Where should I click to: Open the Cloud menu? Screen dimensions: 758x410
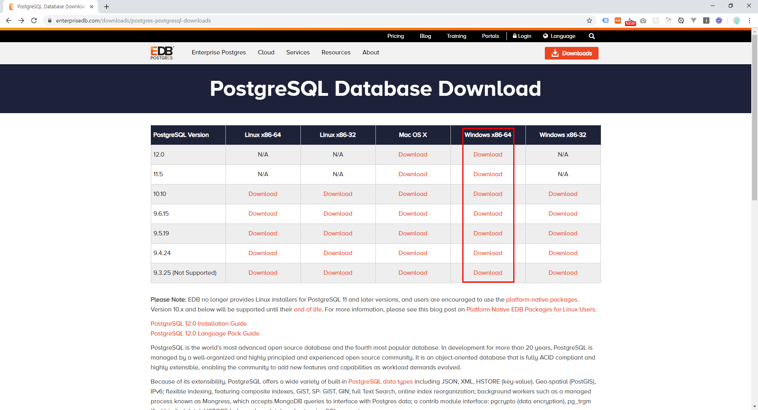tap(266, 52)
